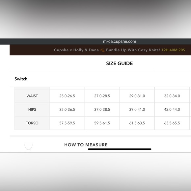Viewport: 191px width, 191px height.
Task: Click hips value 42.0-44.0
Action: click(x=172, y=109)
